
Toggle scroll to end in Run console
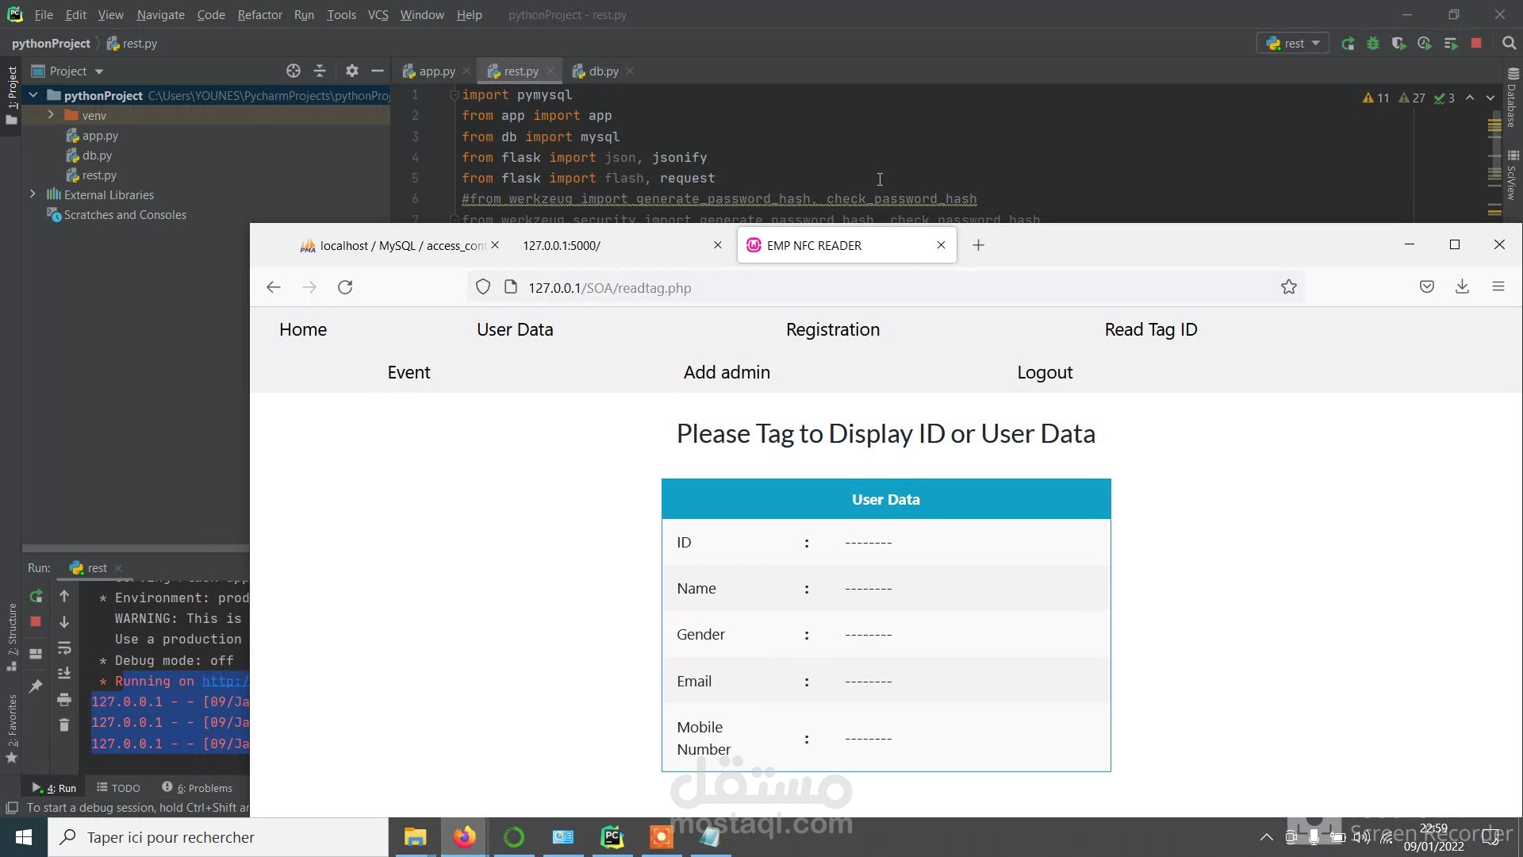pos(64,674)
